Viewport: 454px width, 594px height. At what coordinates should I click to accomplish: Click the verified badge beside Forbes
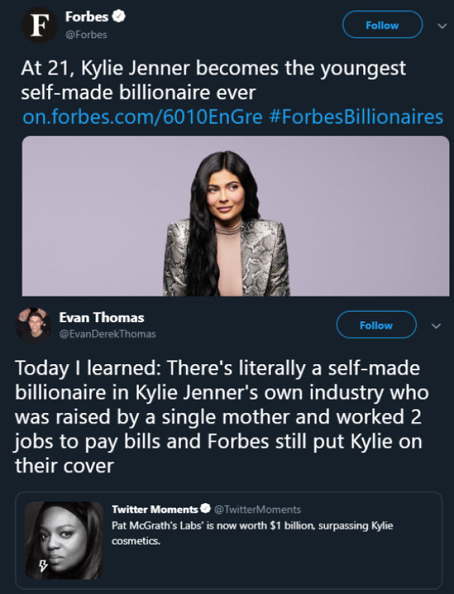click(x=119, y=18)
